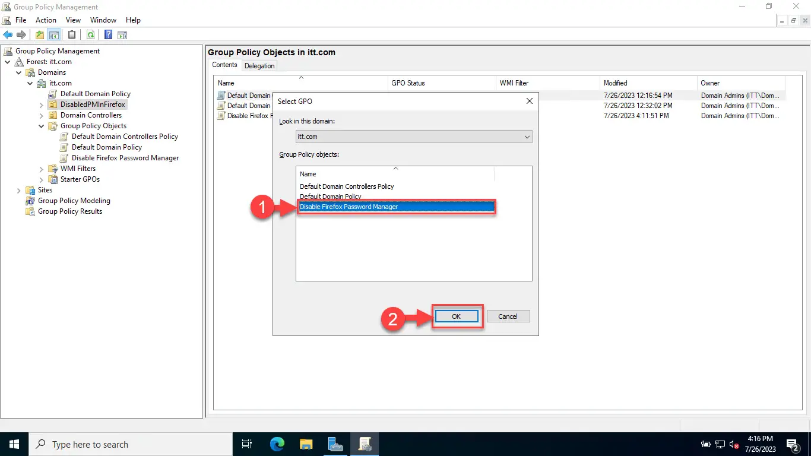The image size is (811, 456).
Task: Expand the DisabledPMInFirefox OU node
Action: coord(42,104)
